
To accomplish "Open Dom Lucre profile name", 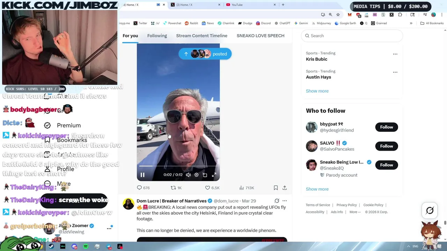I will pyautogui.click(x=171, y=201).
